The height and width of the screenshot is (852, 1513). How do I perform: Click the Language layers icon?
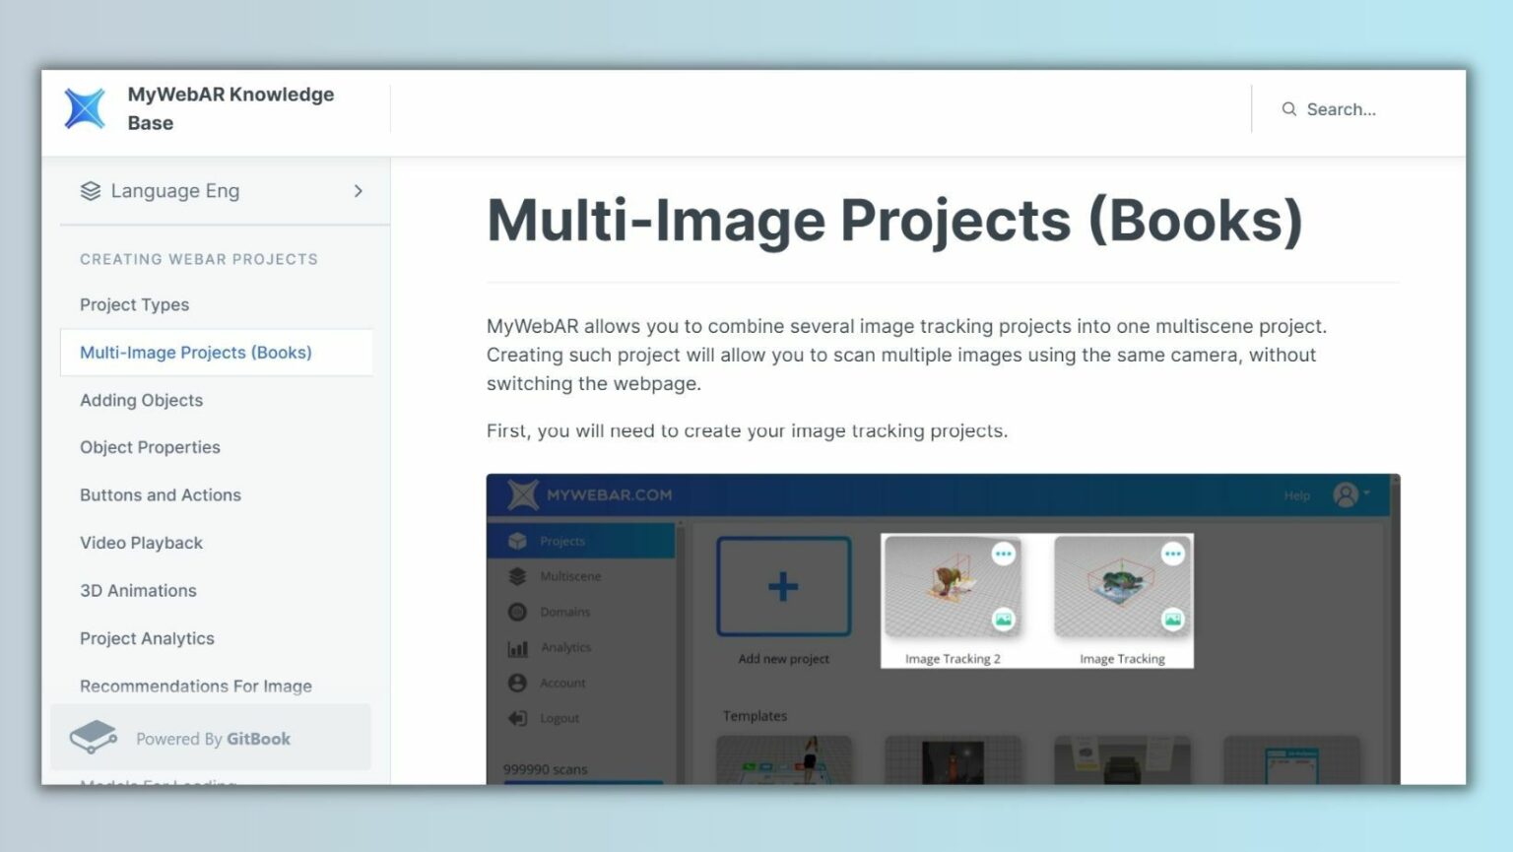(91, 191)
